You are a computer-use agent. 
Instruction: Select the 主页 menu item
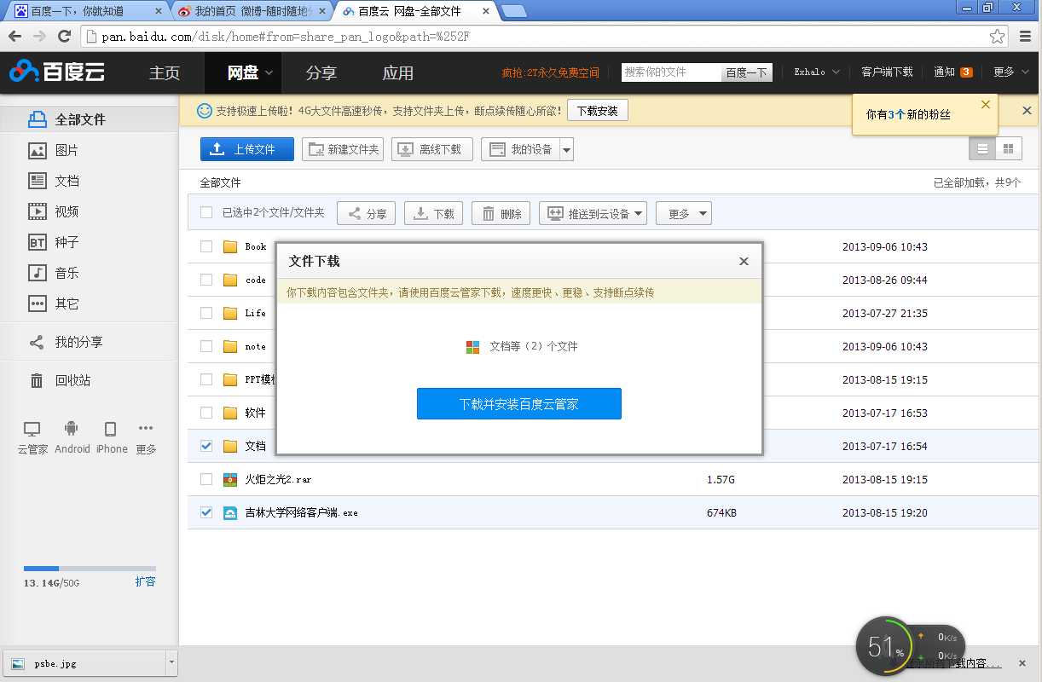pos(165,72)
